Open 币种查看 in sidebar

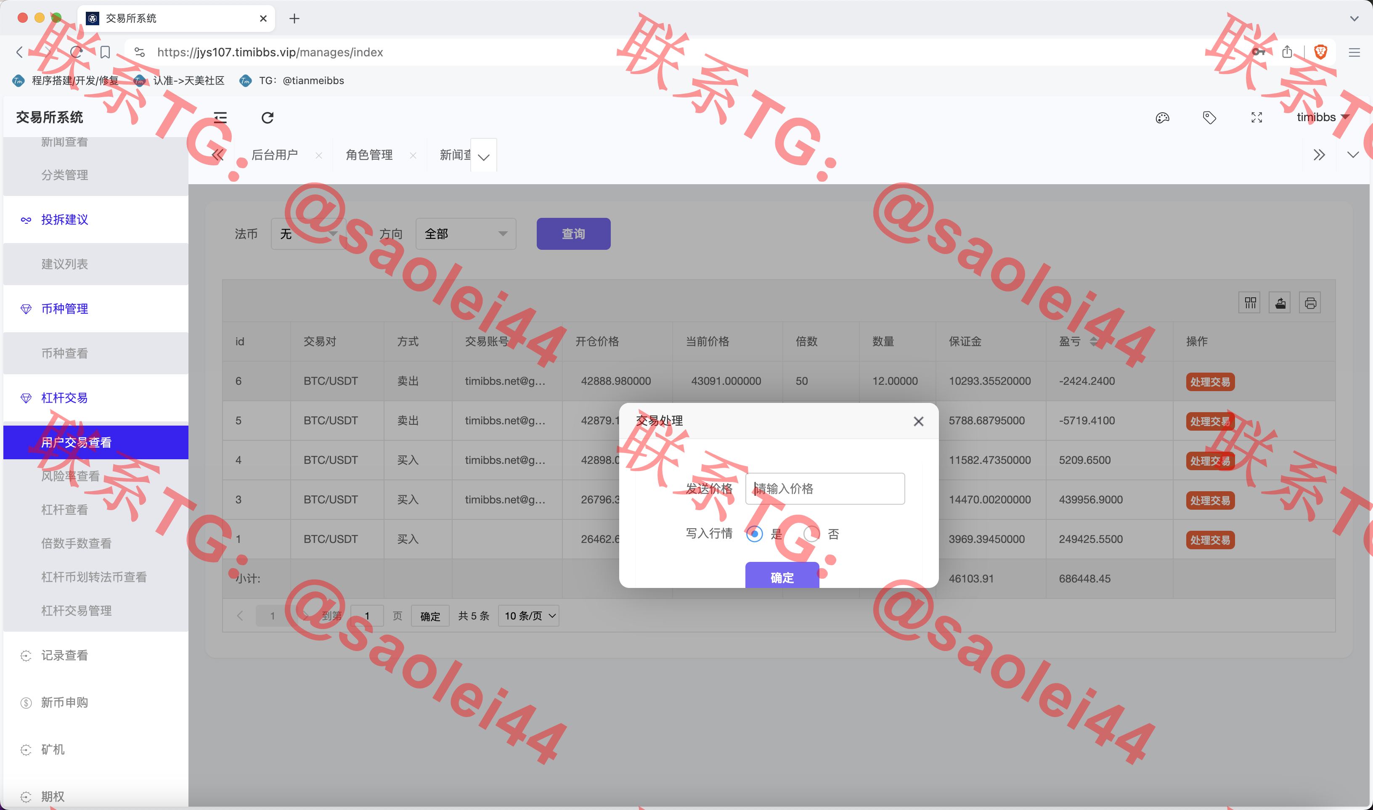point(95,353)
